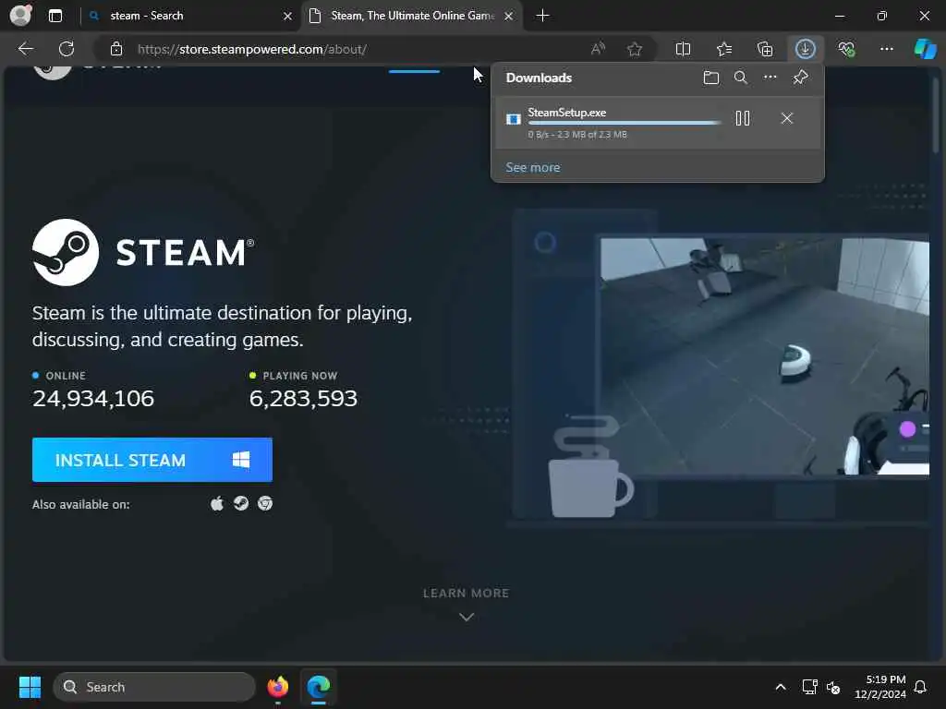946x709 pixels.
Task: Open the Collections icon
Action: coord(765,50)
